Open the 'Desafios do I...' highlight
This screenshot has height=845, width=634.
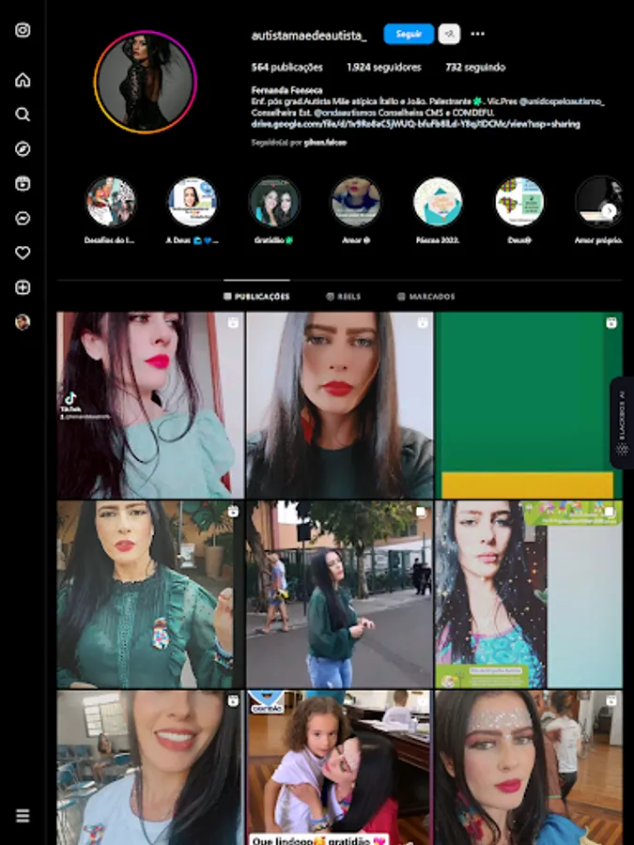(111, 202)
